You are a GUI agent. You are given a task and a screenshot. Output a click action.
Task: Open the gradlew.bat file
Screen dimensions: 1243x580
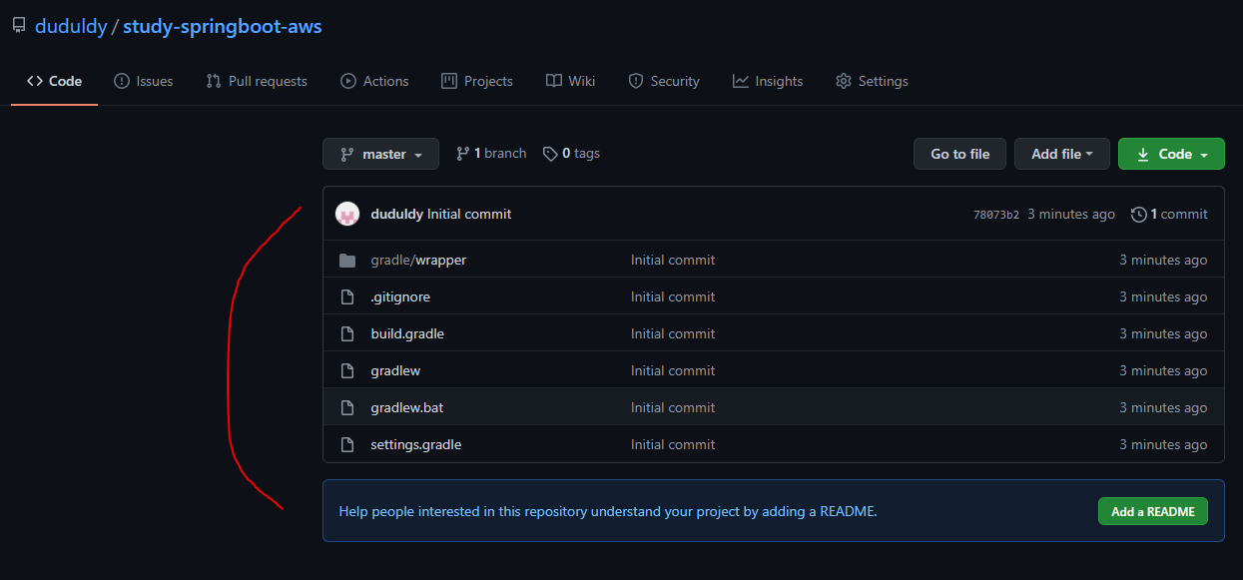click(x=407, y=407)
